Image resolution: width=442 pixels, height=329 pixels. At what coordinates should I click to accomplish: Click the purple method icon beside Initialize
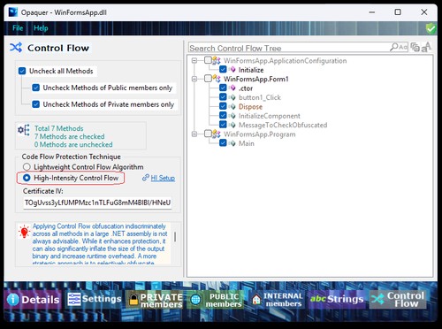(232, 70)
